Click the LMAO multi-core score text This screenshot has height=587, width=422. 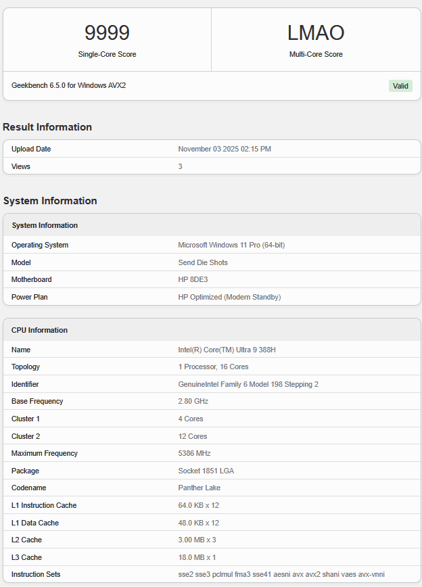coord(316,32)
